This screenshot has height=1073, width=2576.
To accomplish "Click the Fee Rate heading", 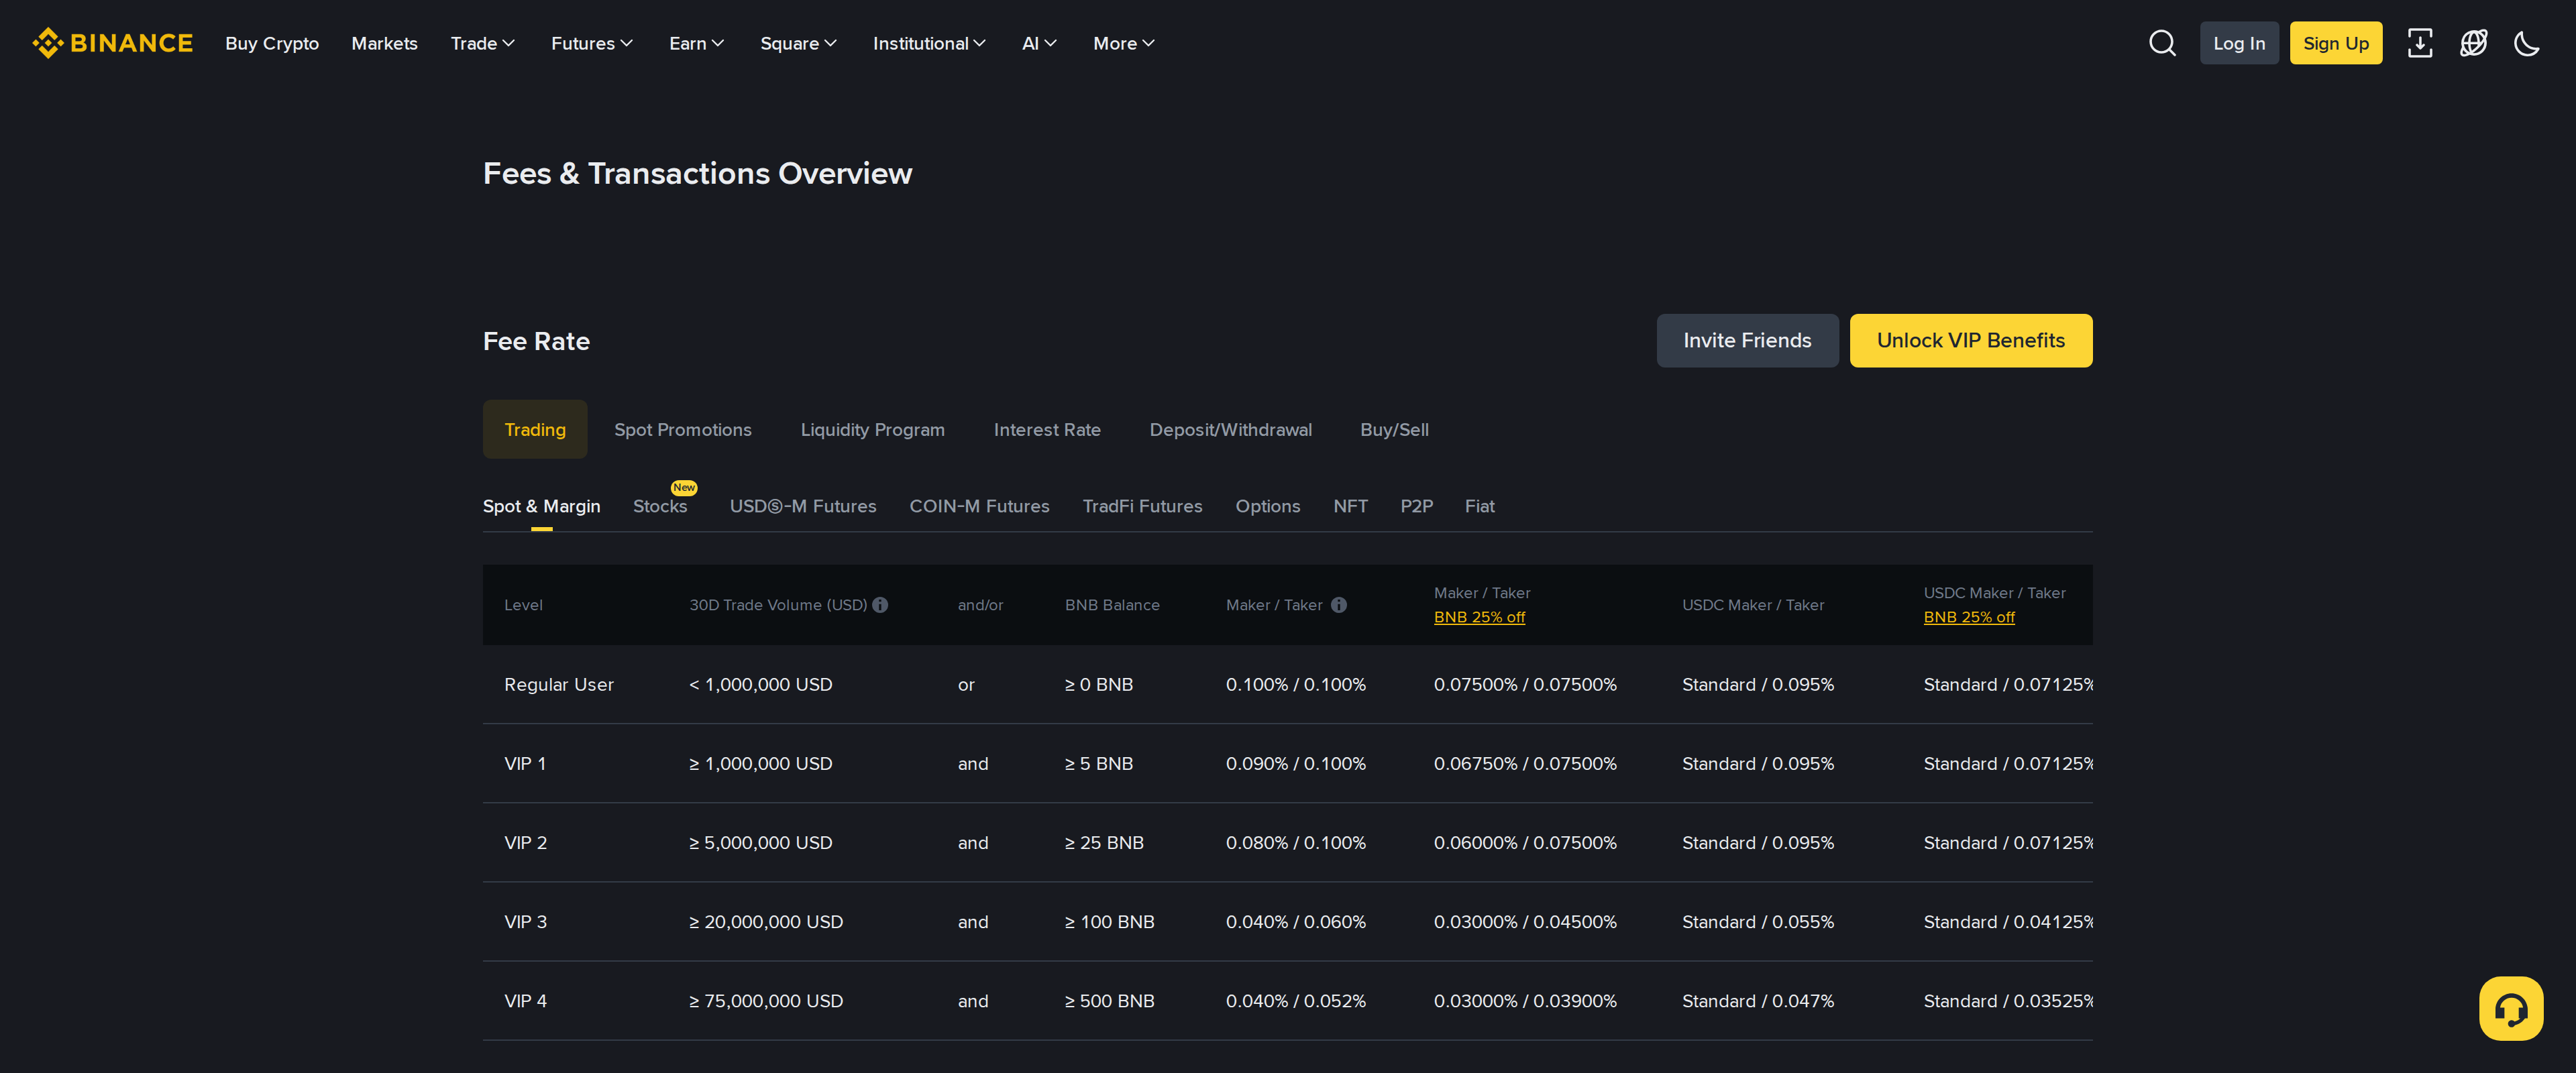I will pyautogui.click(x=536, y=341).
